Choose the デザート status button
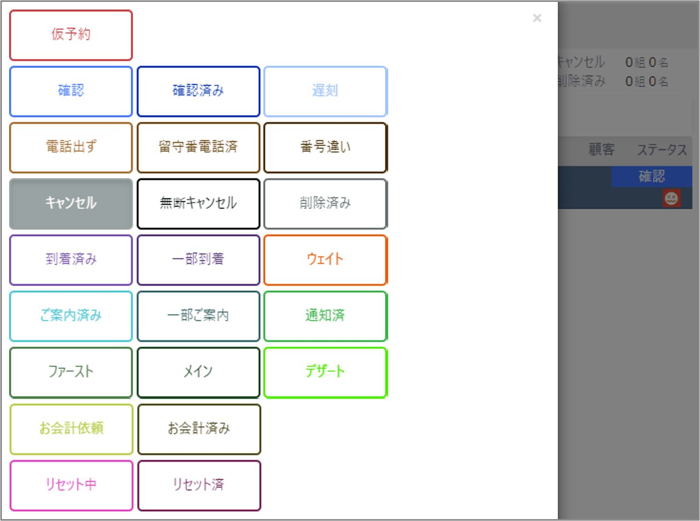Image resolution: width=700 pixels, height=521 pixels. coord(325,372)
